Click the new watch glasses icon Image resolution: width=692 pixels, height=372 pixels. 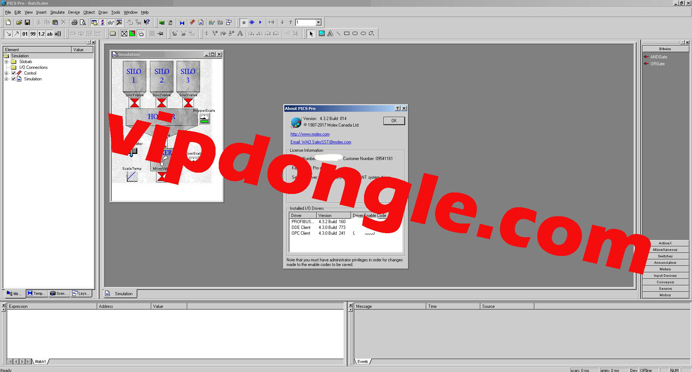coord(212,22)
